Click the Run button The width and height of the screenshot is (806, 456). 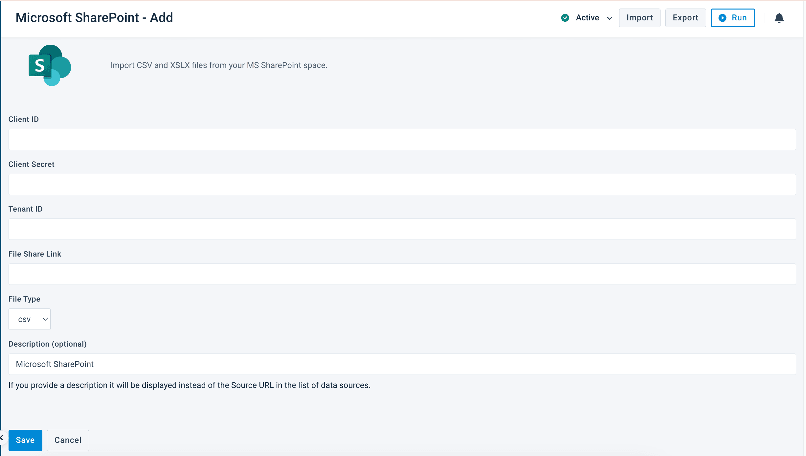pos(732,18)
